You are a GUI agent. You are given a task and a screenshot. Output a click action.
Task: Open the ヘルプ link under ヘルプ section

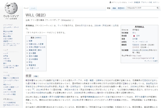[x=6, y=53]
